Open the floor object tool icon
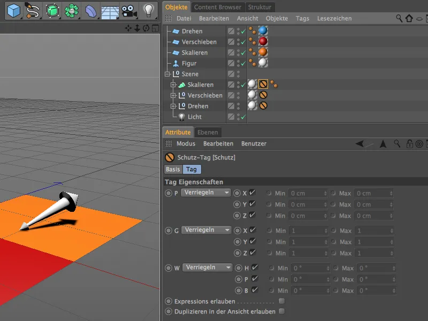 [109, 11]
